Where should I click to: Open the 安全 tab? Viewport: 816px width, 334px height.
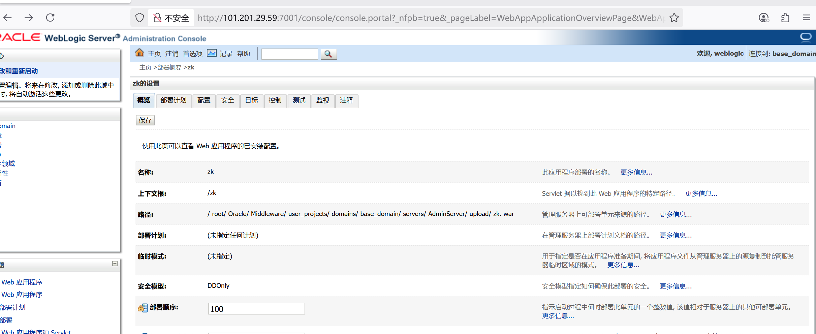pyautogui.click(x=228, y=100)
